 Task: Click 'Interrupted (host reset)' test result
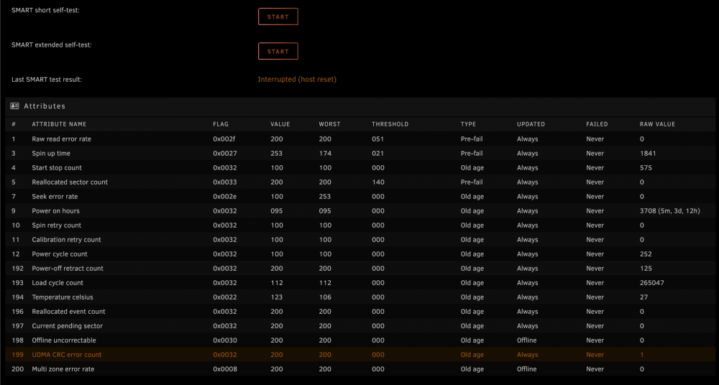click(x=297, y=79)
